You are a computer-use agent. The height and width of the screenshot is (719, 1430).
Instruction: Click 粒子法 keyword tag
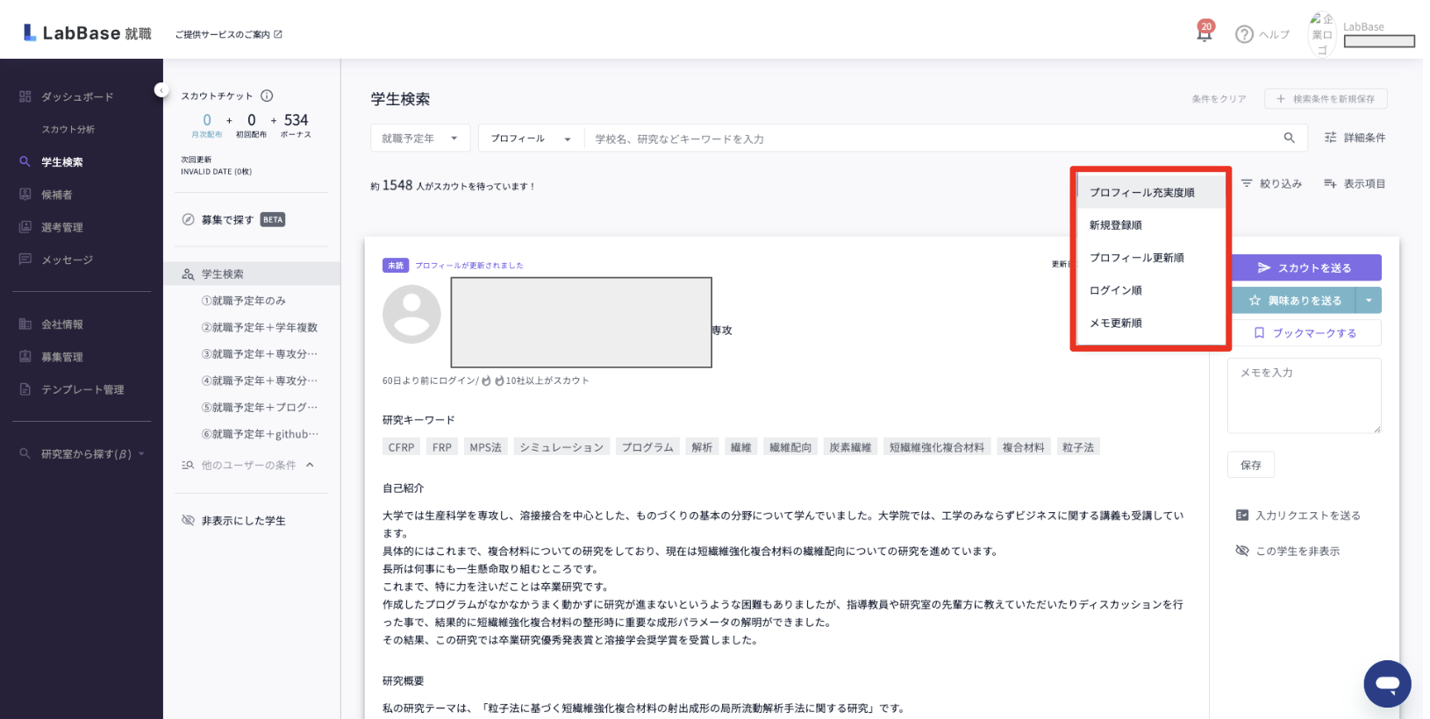[x=1078, y=447]
